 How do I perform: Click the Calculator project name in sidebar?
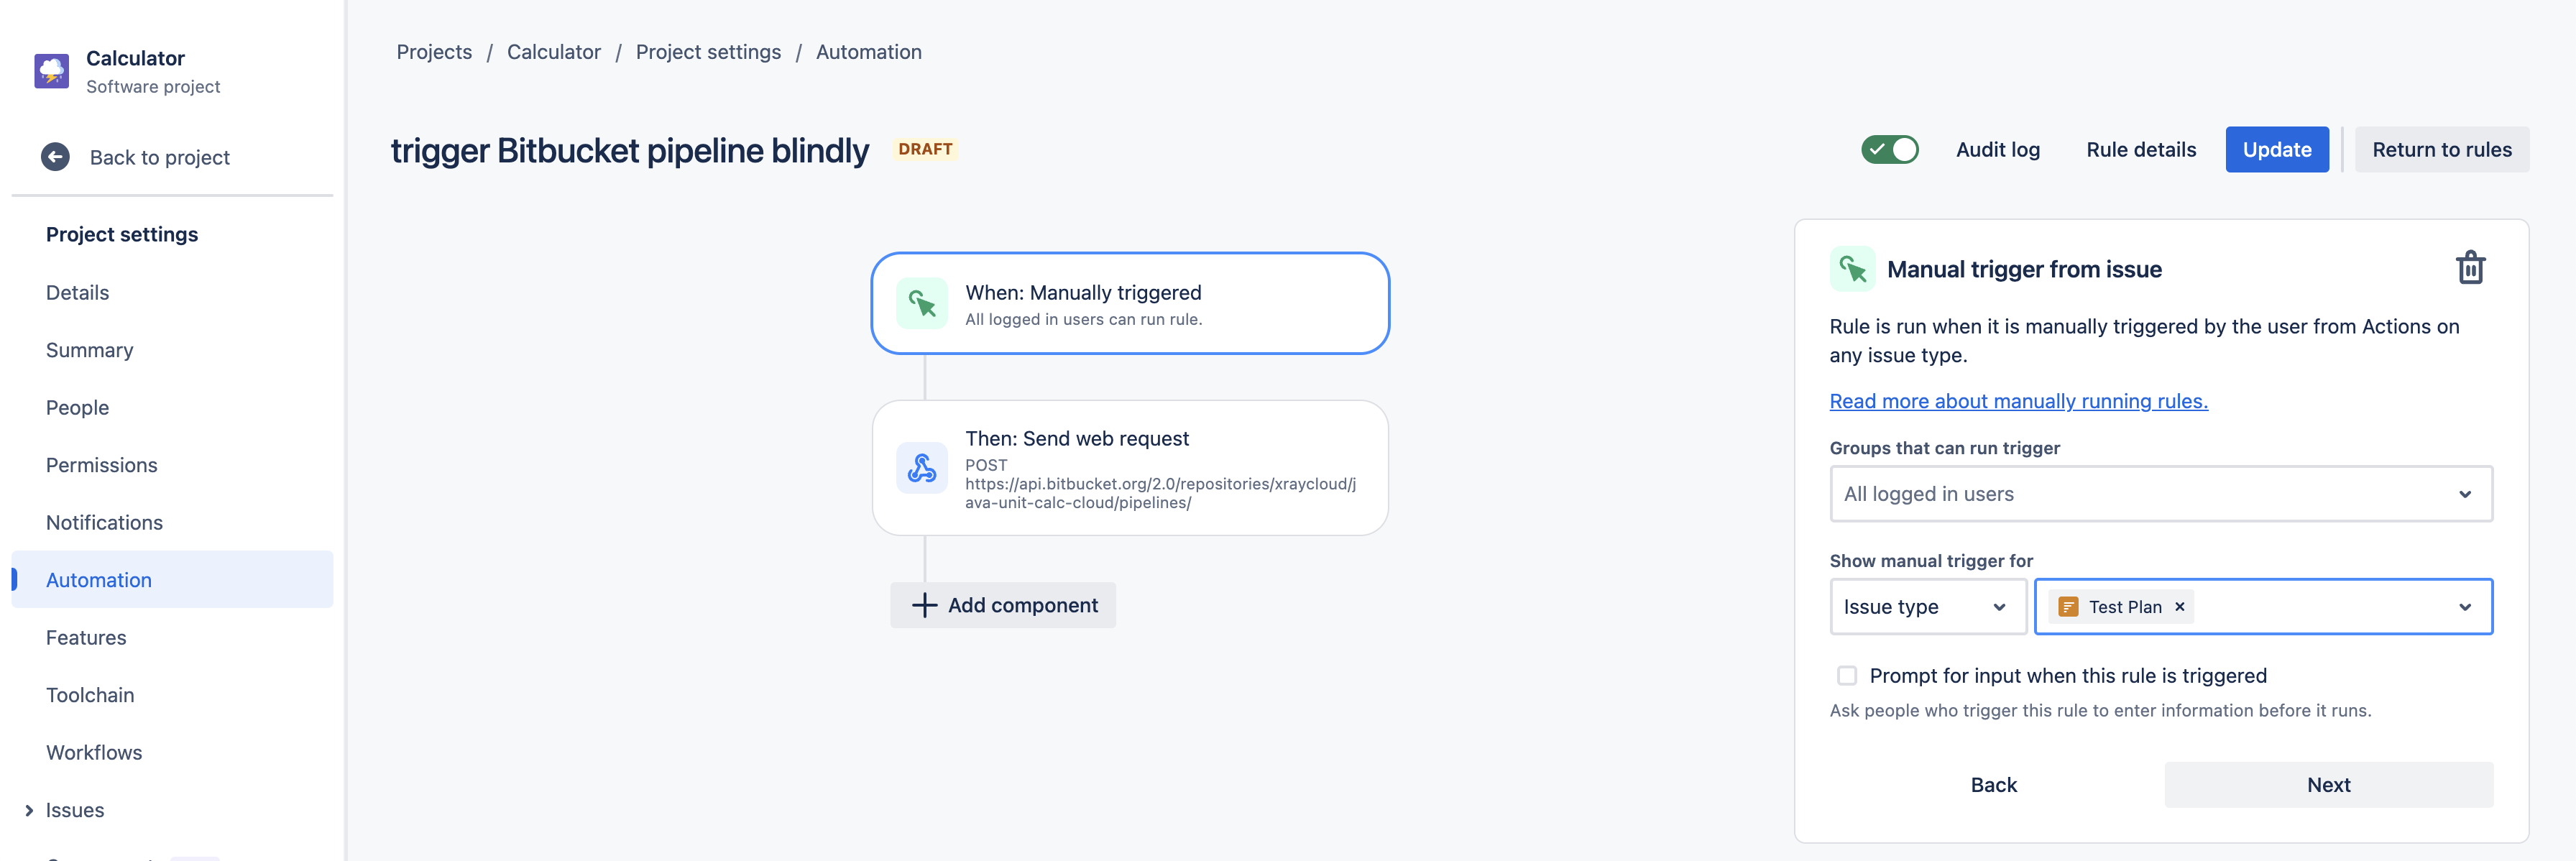click(x=135, y=58)
